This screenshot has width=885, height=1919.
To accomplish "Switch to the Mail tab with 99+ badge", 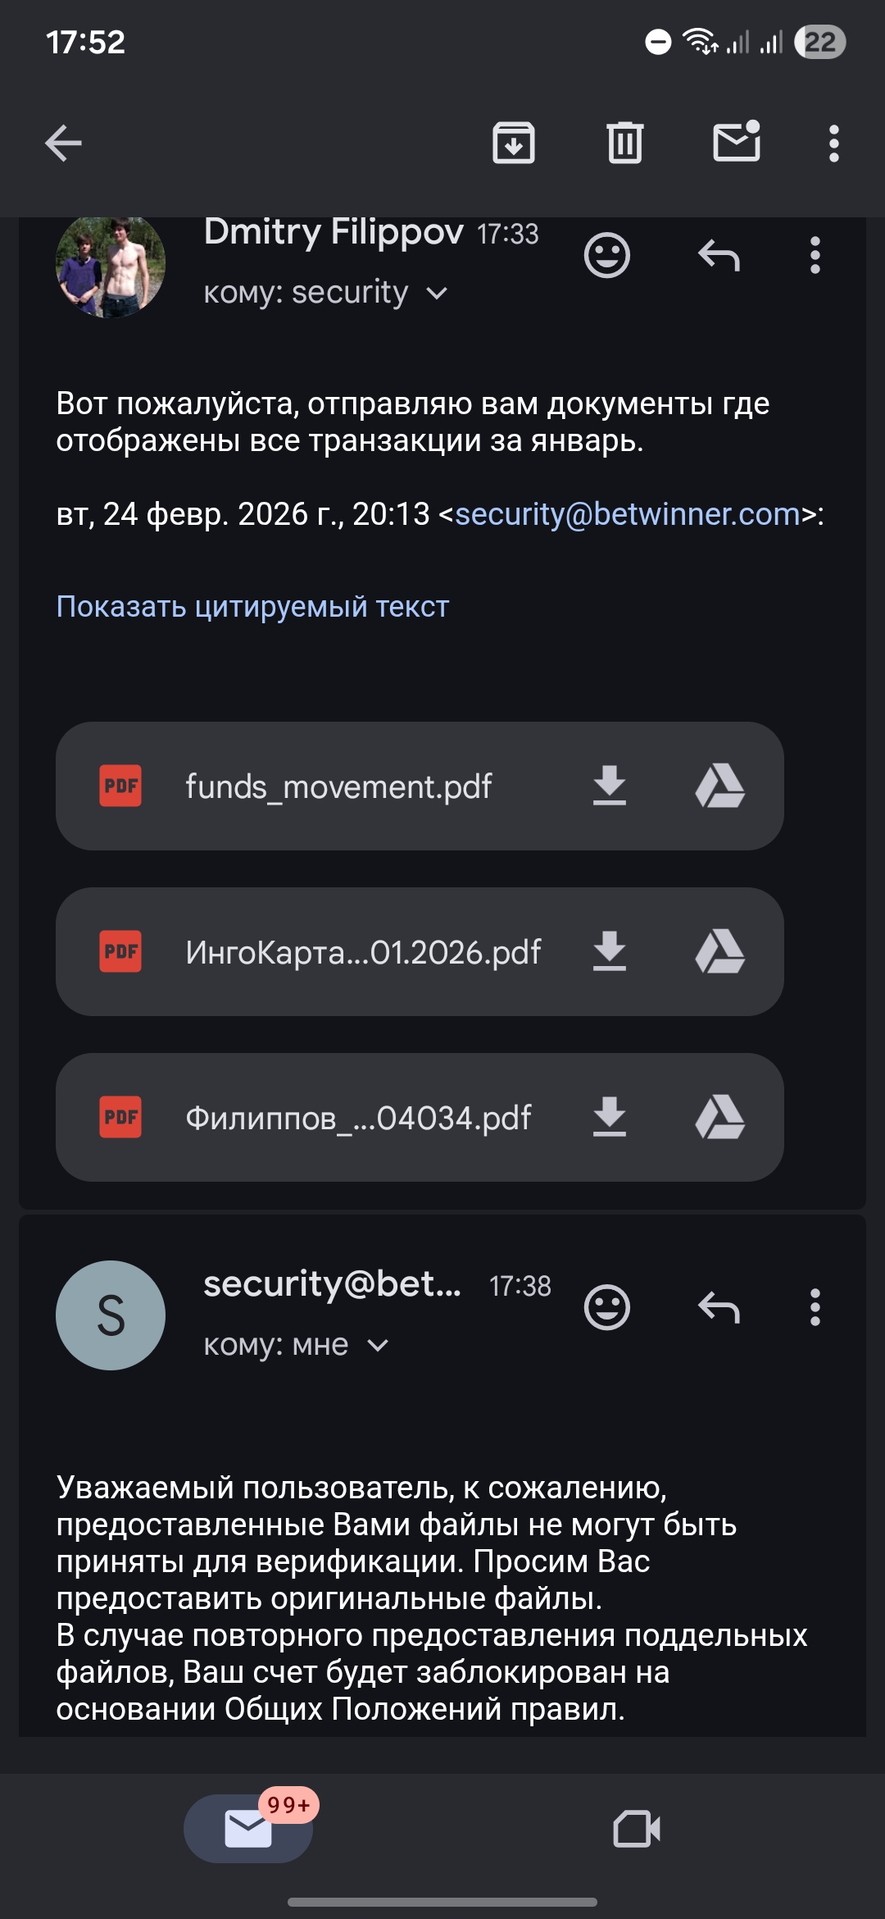I will [x=248, y=1829].
